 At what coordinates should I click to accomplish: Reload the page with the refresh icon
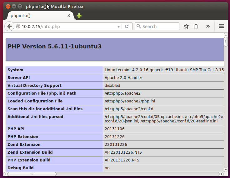127,27
